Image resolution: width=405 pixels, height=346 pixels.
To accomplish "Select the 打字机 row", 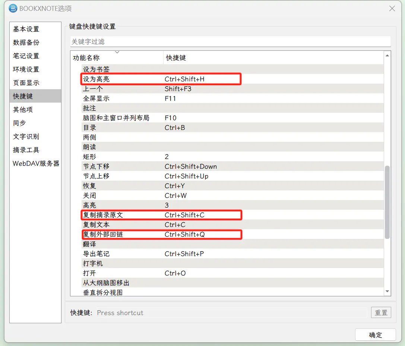I will pyautogui.click(x=232, y=264).
